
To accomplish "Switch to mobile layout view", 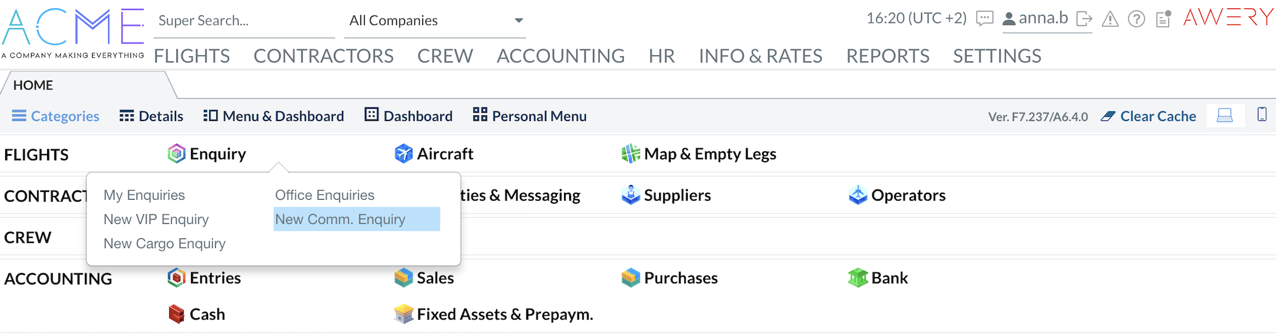I will [x=1262, y=114].
